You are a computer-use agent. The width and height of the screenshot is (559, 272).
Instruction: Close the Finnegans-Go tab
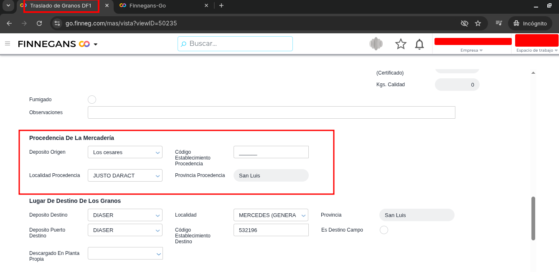(206, 5)
